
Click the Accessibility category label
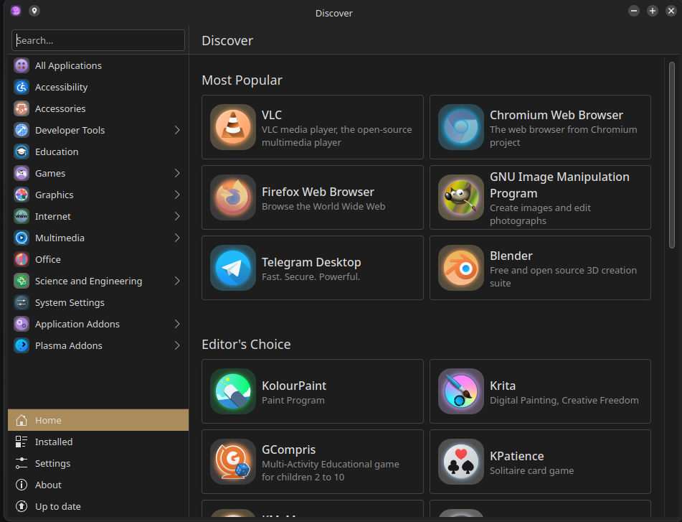tap(62, 87)
